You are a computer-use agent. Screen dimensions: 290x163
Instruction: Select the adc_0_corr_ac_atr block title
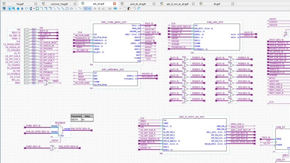click(x=192, y=117)
